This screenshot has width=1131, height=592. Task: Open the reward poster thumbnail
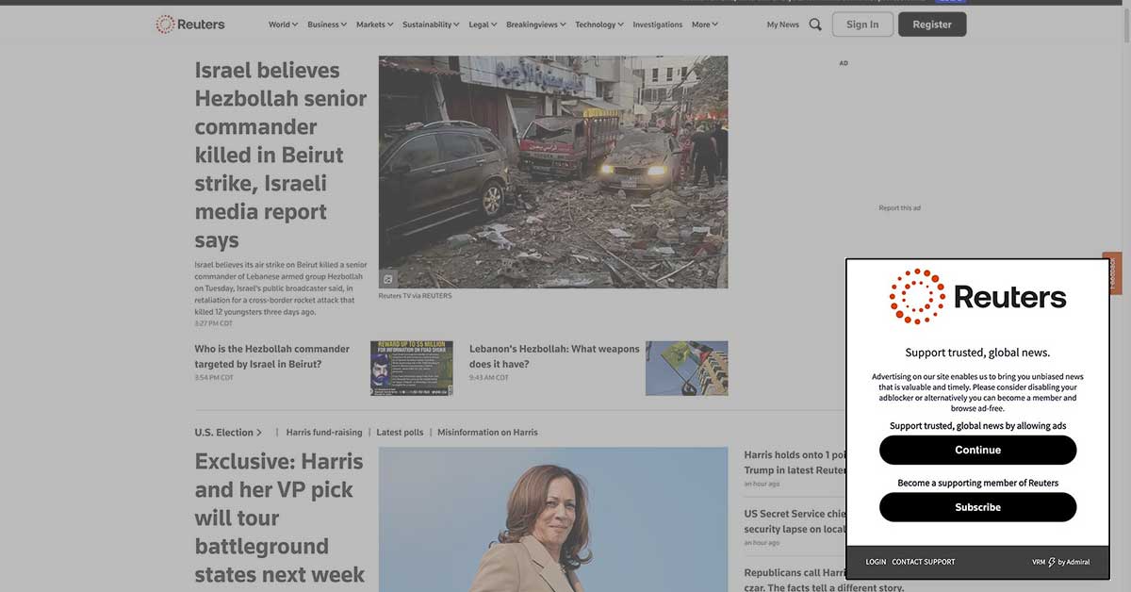coord(411,368)
